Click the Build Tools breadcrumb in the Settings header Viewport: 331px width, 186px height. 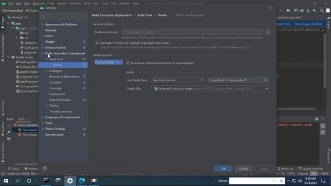(x=145, y=15)
